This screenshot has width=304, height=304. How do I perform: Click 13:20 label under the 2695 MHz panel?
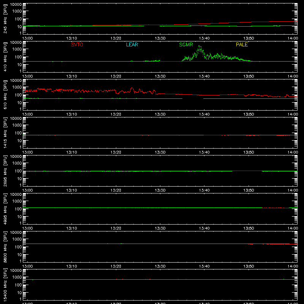click(x=116, y=190)
